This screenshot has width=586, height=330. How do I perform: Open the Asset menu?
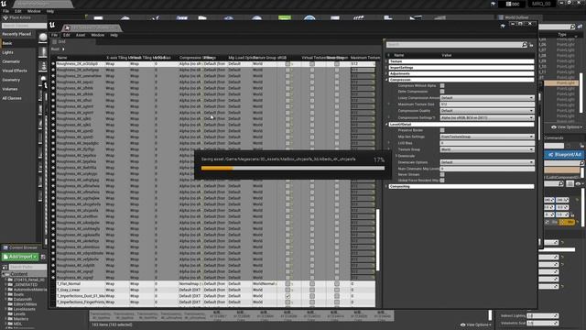click(x=81, y=35)
